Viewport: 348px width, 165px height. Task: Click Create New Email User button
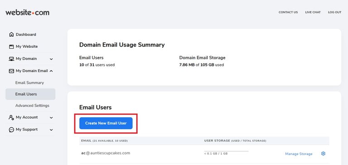coord(106,123)
